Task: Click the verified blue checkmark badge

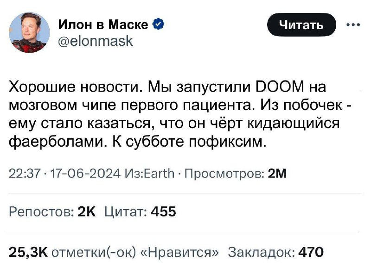Action: pyautogui.click(x=158, y=25)
